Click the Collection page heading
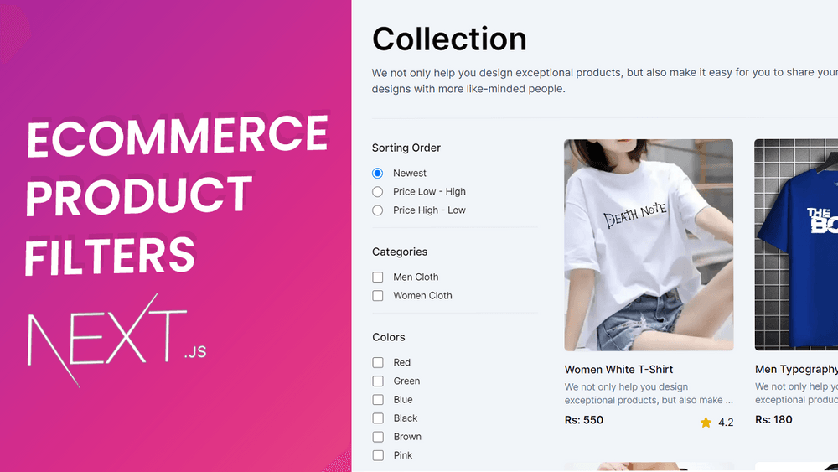The image size is (838, 472). click(x=449, y=39)
